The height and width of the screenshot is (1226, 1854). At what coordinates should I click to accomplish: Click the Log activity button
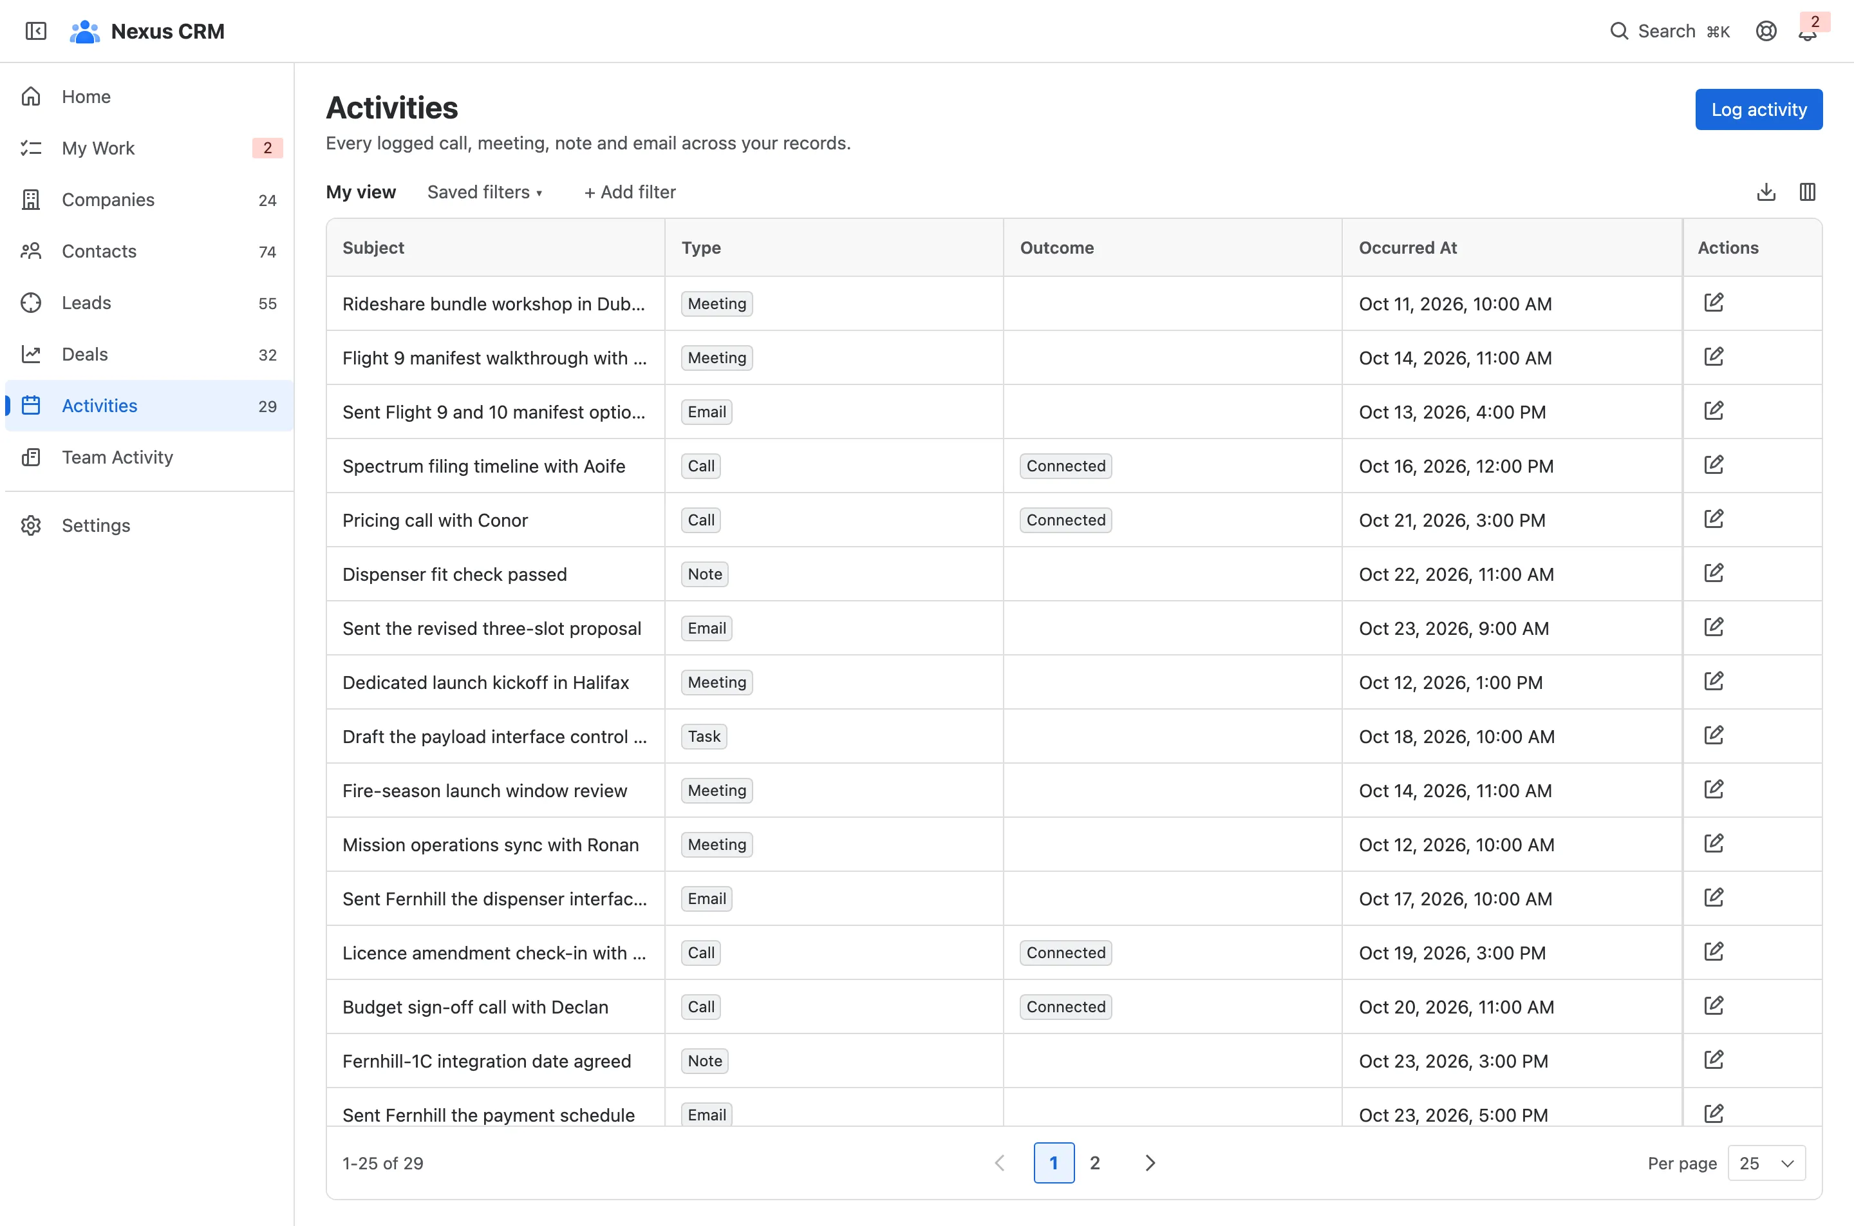(1759, 109)
